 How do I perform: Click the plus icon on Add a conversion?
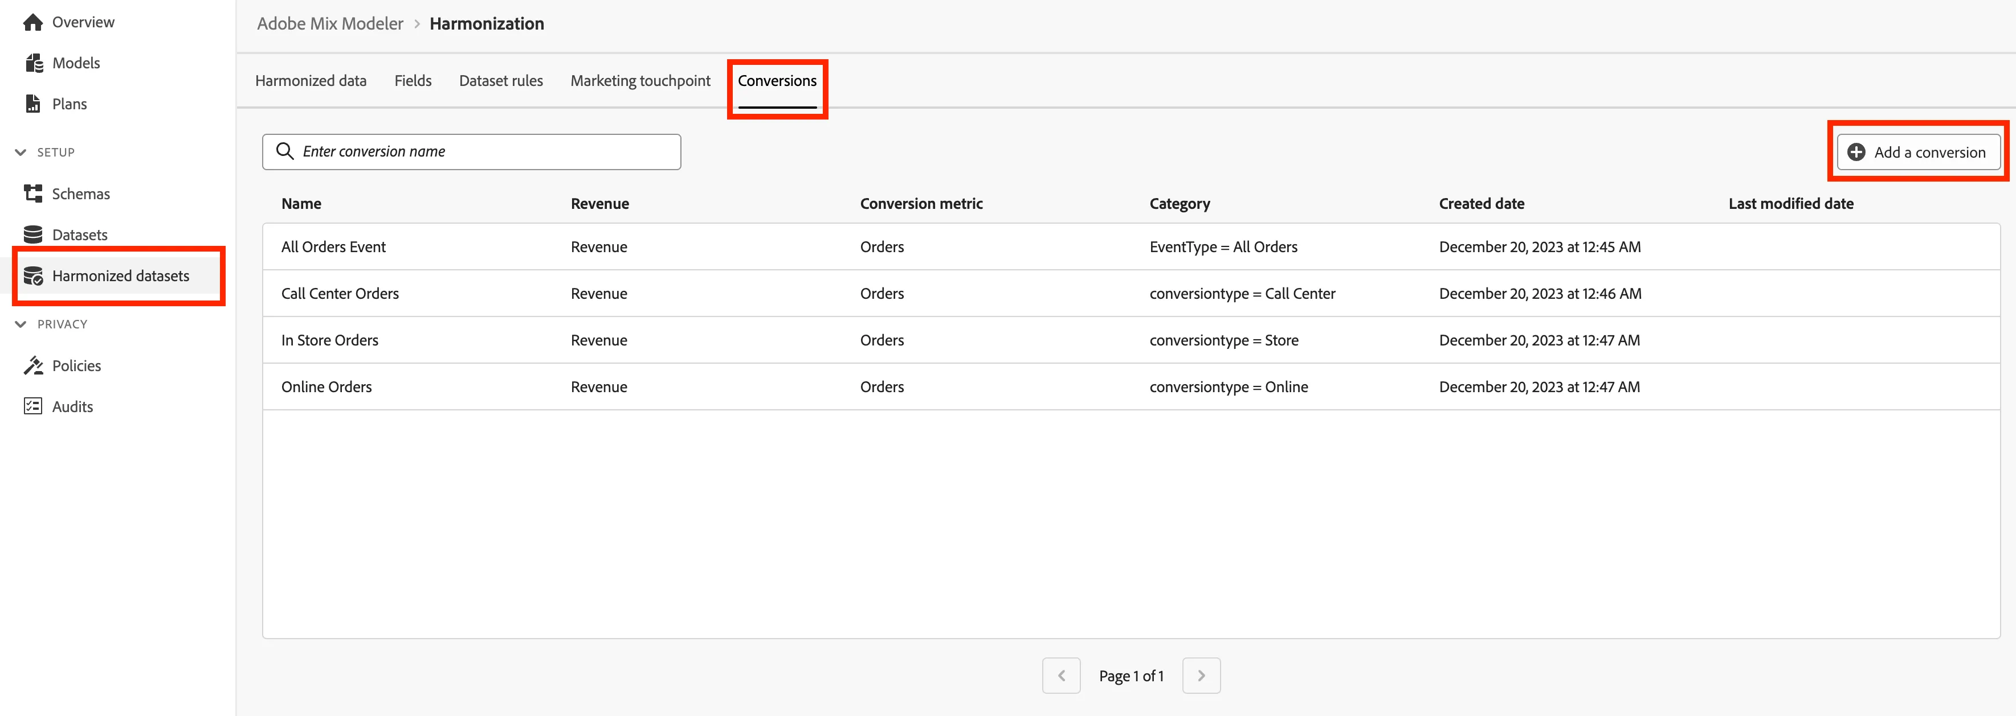(1855, 153)
